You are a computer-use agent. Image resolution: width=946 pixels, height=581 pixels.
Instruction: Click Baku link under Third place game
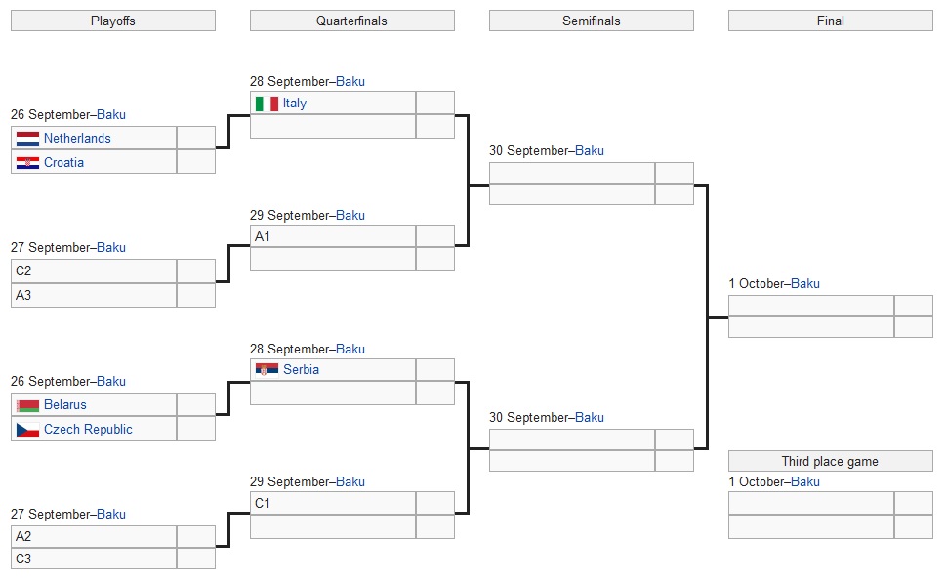(805, 482)
